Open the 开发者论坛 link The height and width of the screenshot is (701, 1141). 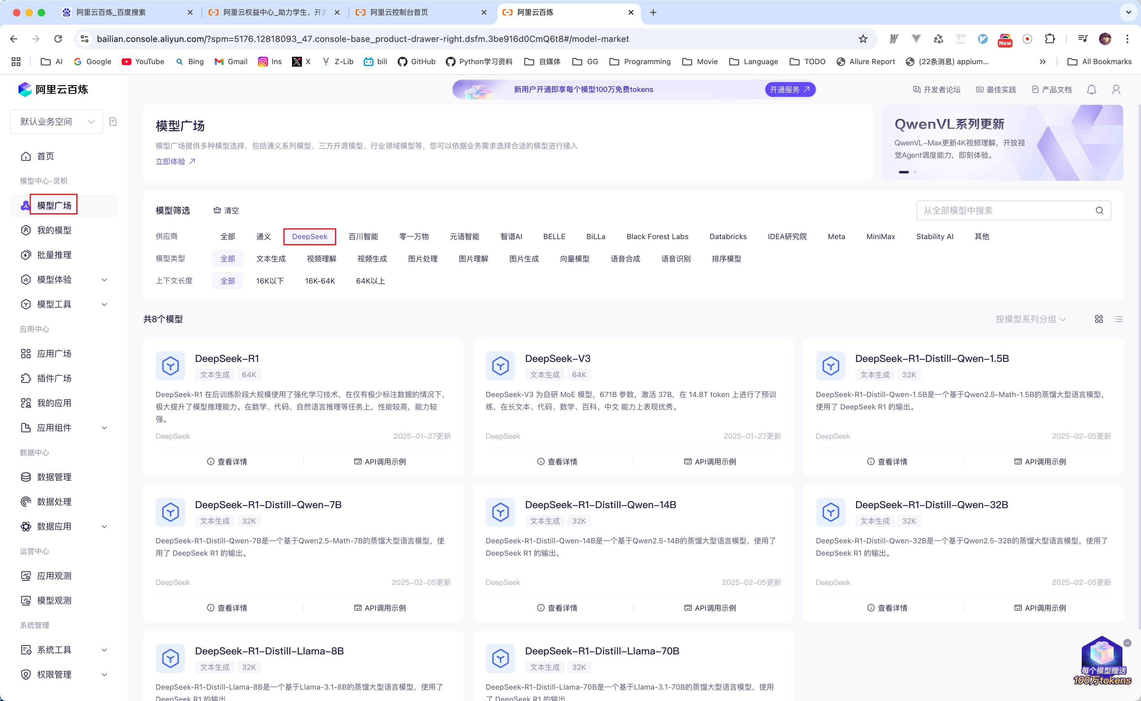[936, 89]
